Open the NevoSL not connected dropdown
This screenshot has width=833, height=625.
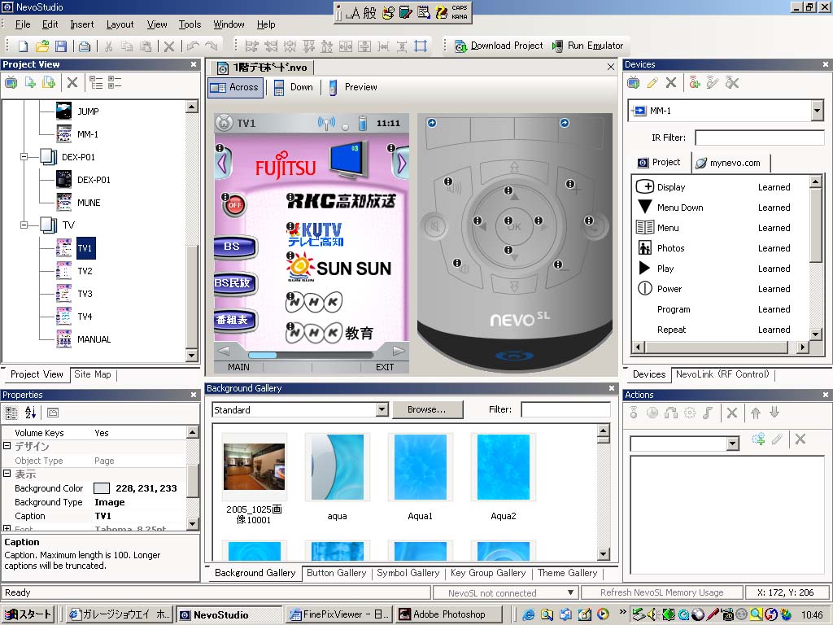click(570, 592)
